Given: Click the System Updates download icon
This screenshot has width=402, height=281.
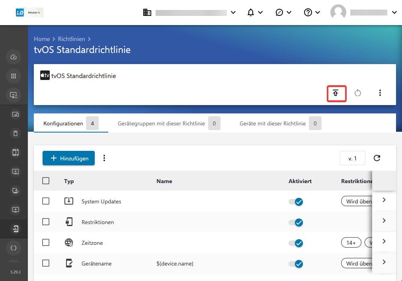Looking at the screenshot, I should tap(69, 201).
